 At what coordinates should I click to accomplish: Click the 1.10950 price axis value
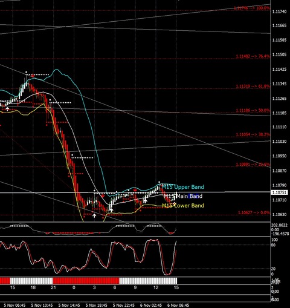point(279,156)
